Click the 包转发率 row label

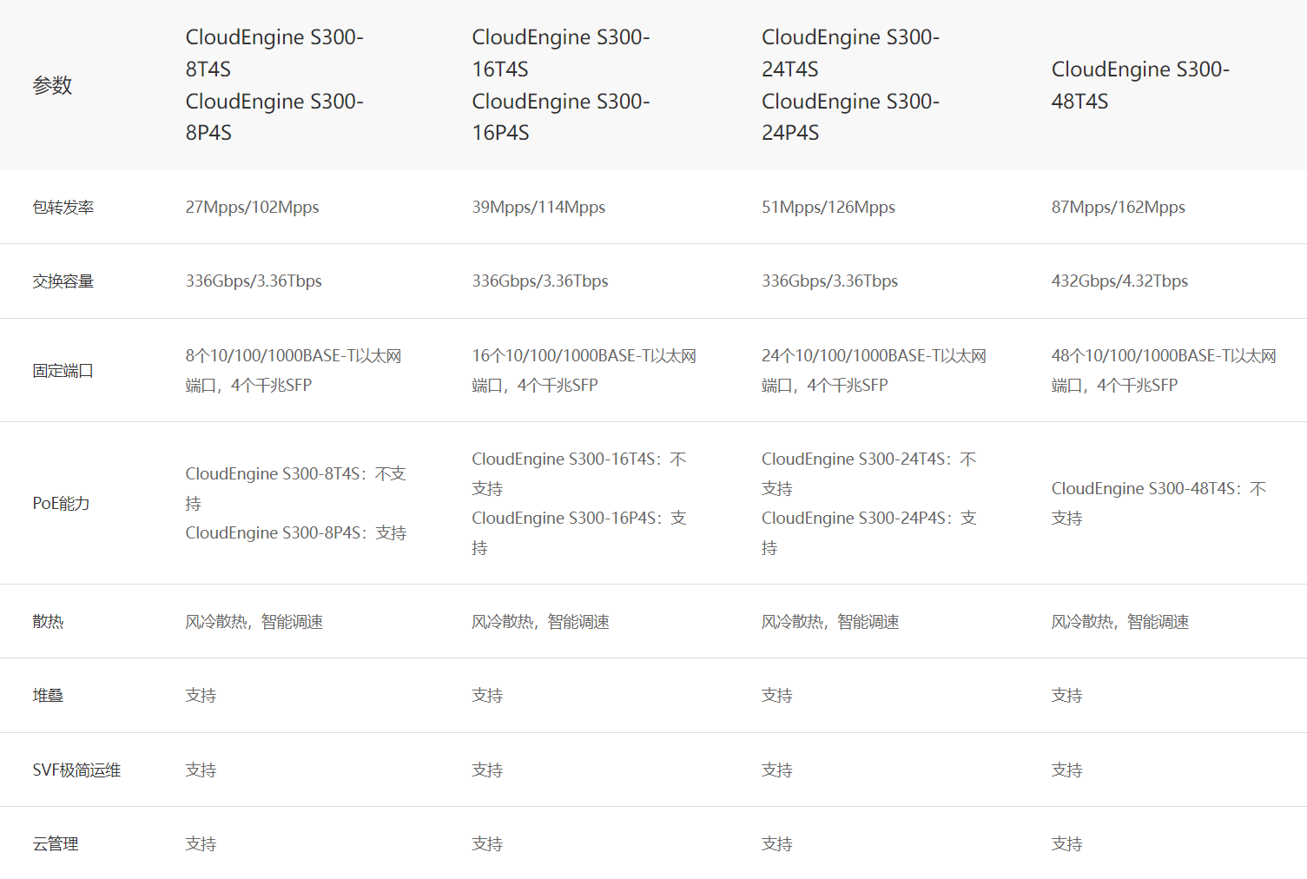click(63, 208)
